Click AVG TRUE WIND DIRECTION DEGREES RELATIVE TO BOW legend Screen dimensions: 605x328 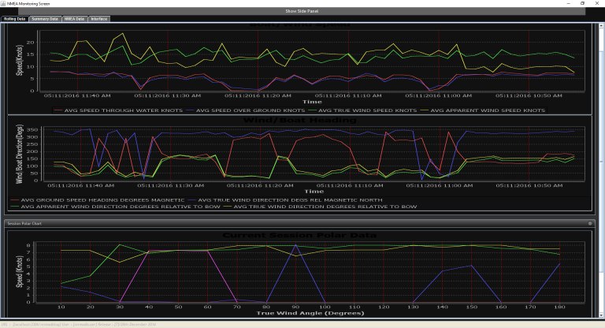(320, 207)
